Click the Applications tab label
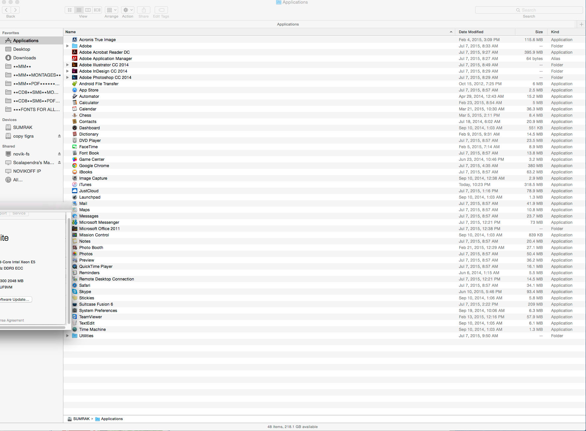Viewport: 586px width, 431px height. (288, 24)
